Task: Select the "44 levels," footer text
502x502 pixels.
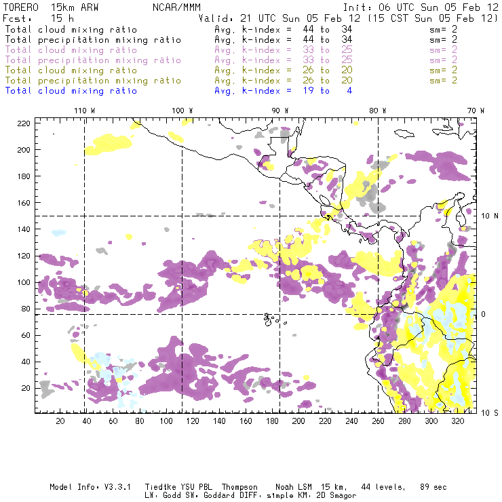Action: click(383, 487)
